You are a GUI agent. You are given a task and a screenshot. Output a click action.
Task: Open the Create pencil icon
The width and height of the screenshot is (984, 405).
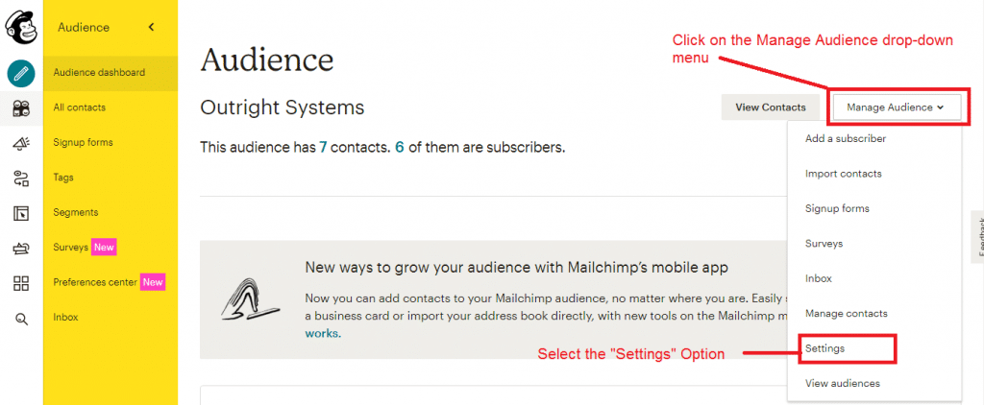(x=21, y=73)
